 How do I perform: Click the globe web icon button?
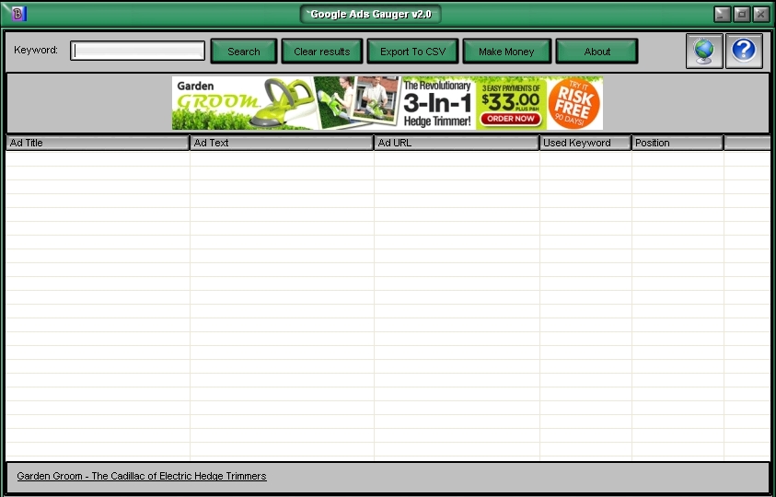(704, 51)
